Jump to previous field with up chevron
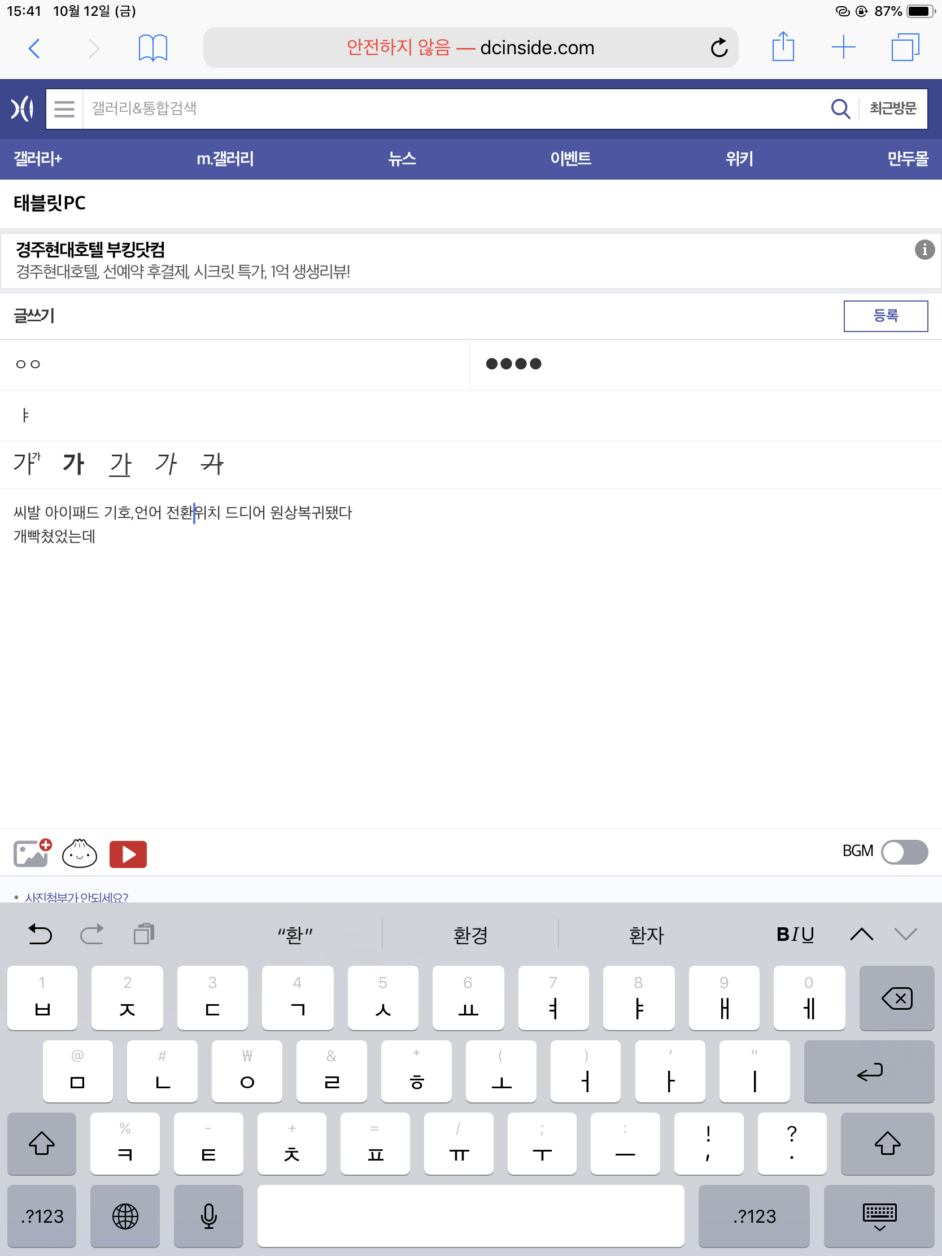This screenshot has width=942, height=1256. pyautogui.click(x=861, y=934)
